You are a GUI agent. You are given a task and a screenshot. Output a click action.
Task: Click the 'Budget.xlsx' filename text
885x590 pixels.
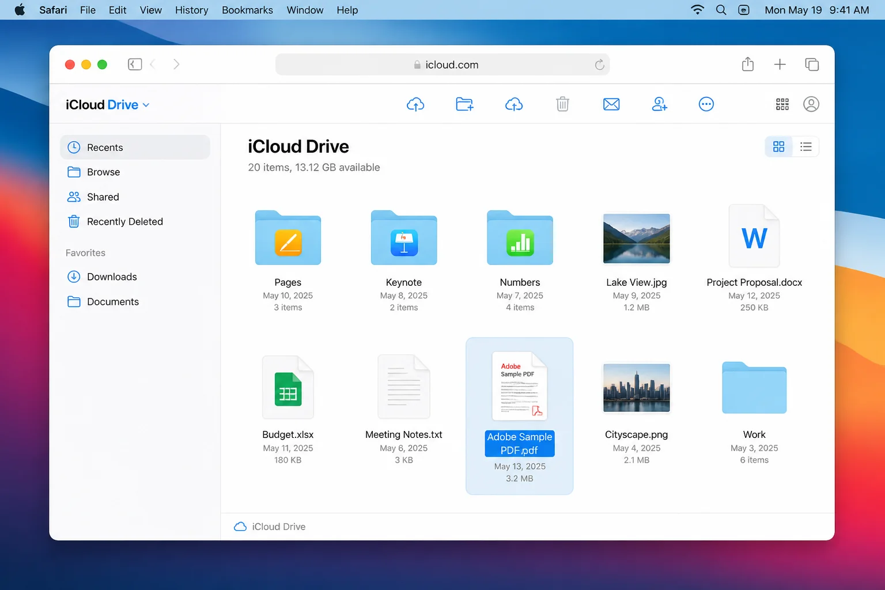(288, 434)
